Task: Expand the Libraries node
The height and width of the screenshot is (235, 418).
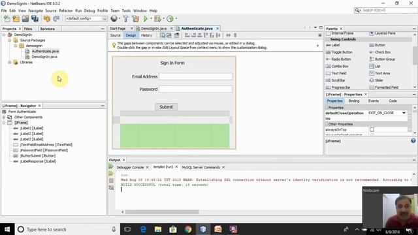Action: point(10,63)
